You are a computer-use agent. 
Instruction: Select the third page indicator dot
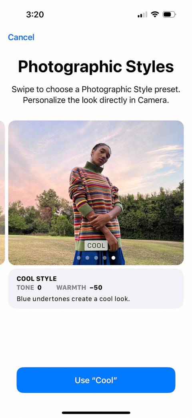click(x=96, y=258)
